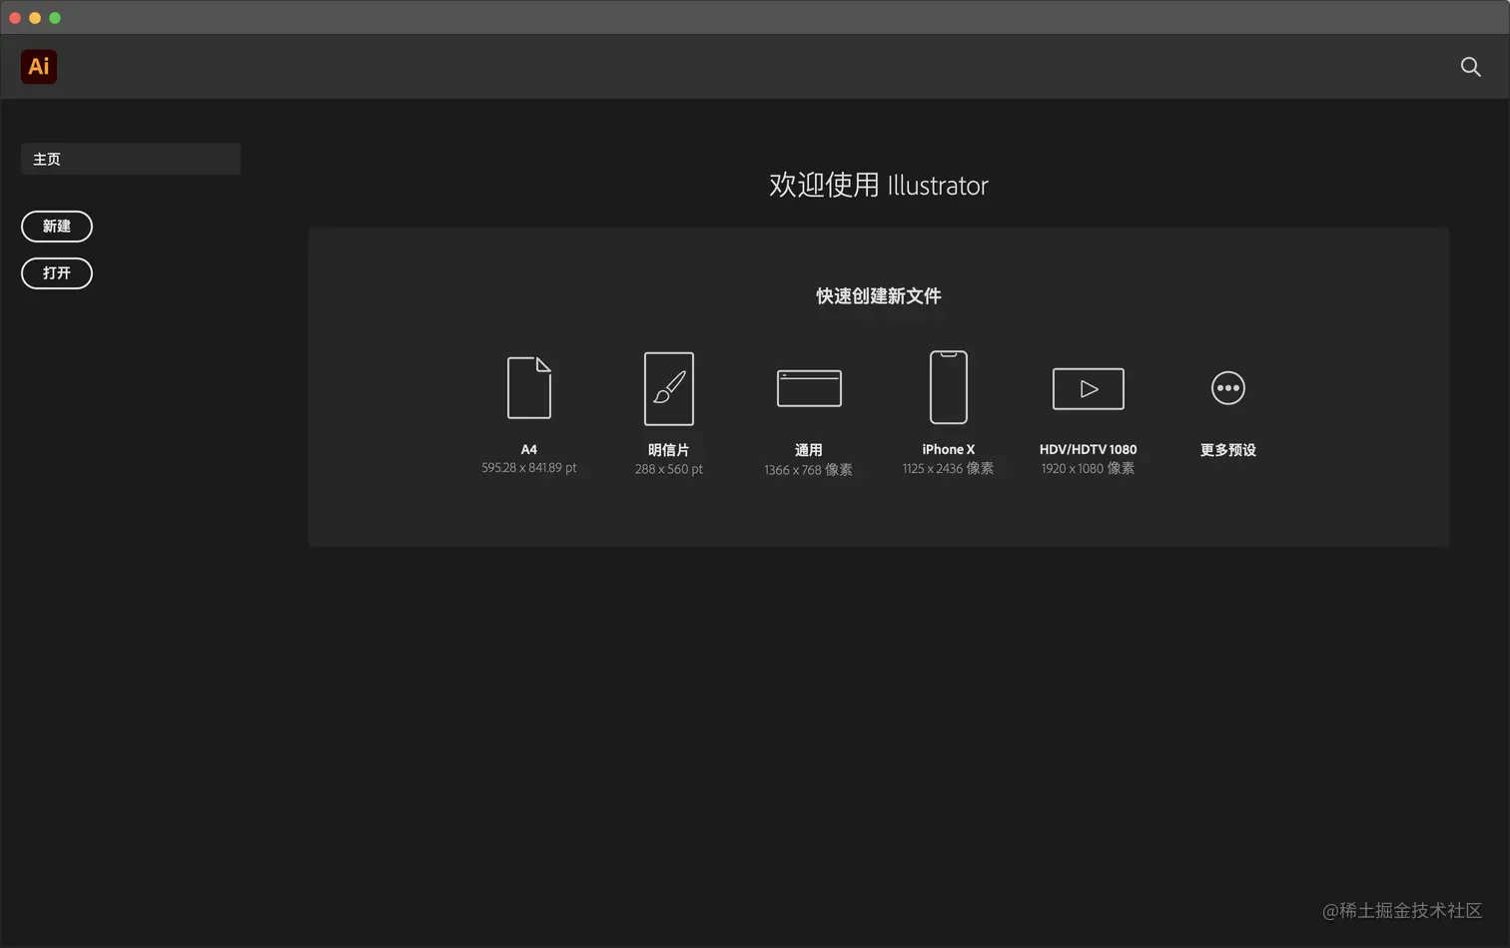
Task: Click the 595.28 x 841.89 pt size text
Action: pyautogui.click(x=529, y=468)
